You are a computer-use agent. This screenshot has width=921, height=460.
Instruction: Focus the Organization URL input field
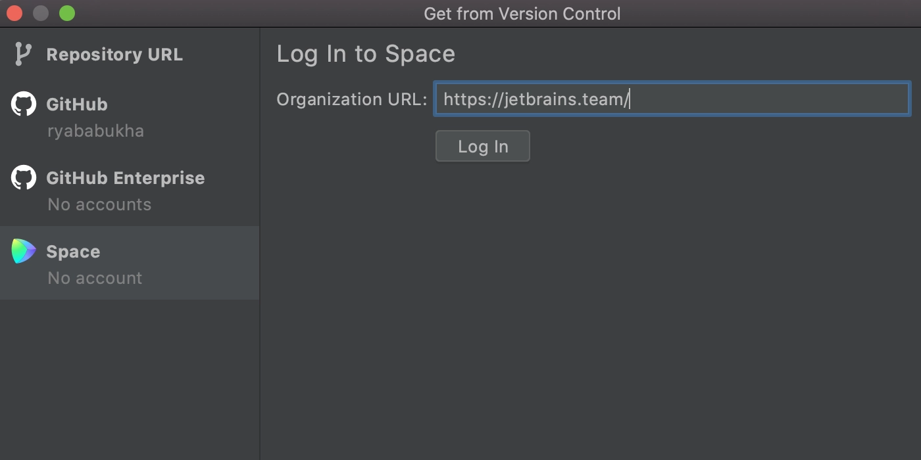pos(672,99)
